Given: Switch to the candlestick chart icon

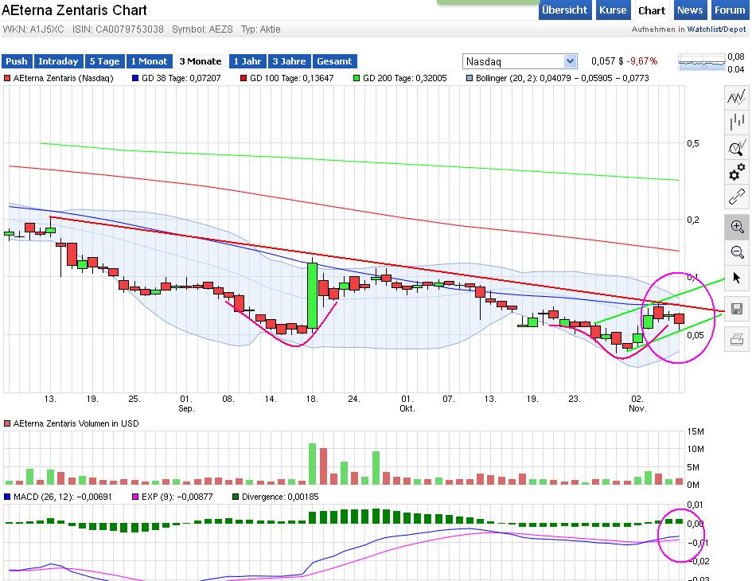Looking at the screenshot, I should pyautogui.click(x=736, y=122).
